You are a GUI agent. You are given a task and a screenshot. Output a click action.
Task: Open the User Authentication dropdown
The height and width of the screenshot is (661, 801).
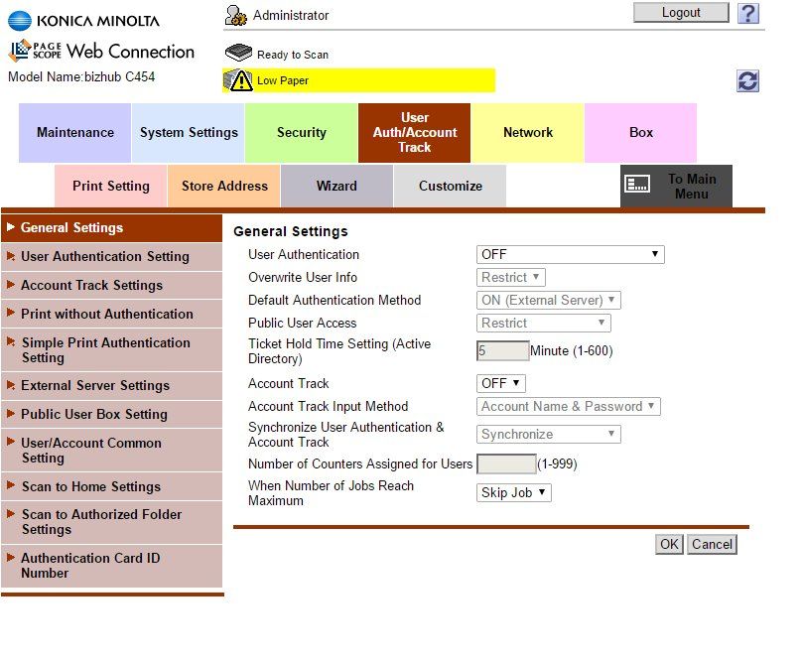click(x=571, y=255)
